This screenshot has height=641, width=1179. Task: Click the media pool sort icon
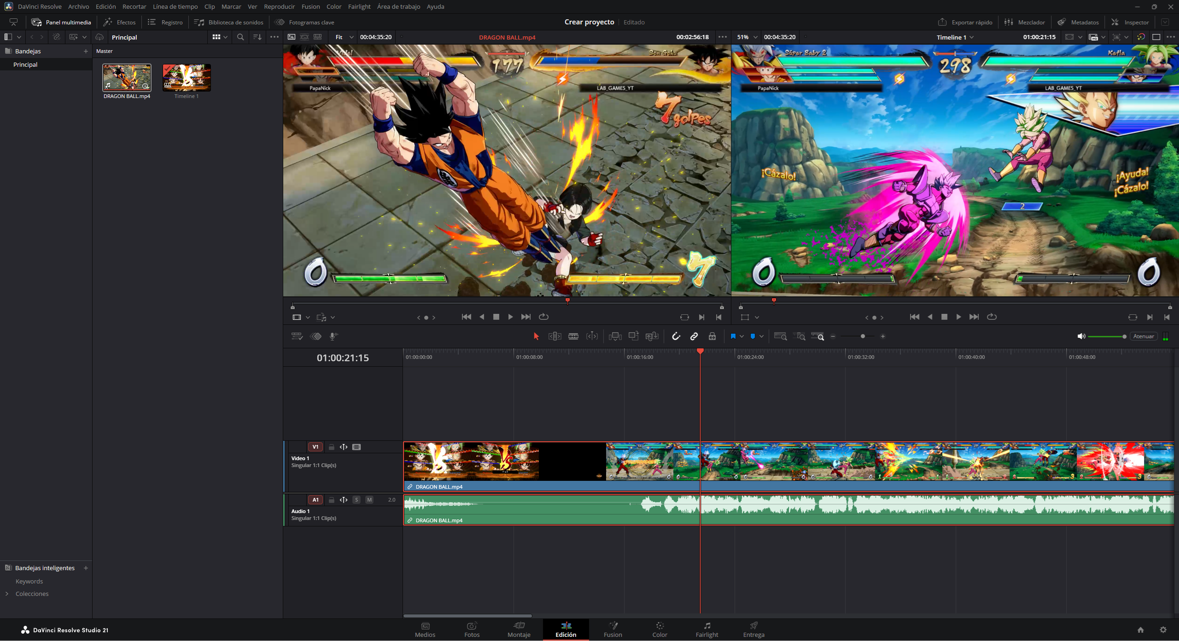pos(257,37)
